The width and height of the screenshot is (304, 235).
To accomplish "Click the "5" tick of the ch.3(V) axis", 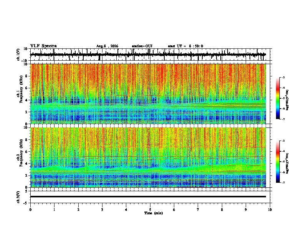I will tap(27, 191).
